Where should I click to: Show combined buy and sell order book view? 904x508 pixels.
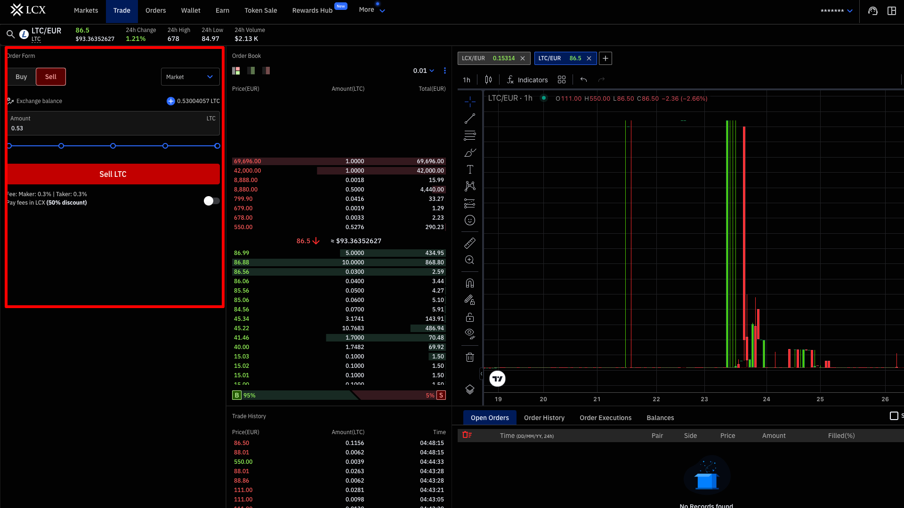(x=236, y=71)
